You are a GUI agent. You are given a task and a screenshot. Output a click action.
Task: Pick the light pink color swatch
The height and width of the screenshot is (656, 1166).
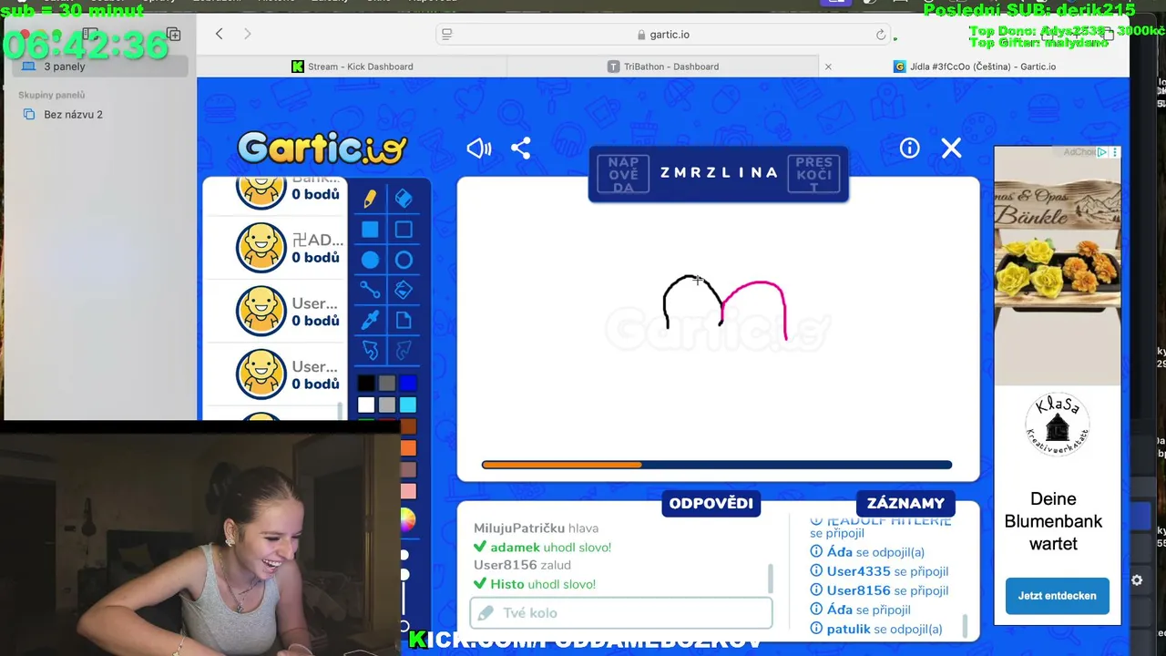(x=408, y=491)
